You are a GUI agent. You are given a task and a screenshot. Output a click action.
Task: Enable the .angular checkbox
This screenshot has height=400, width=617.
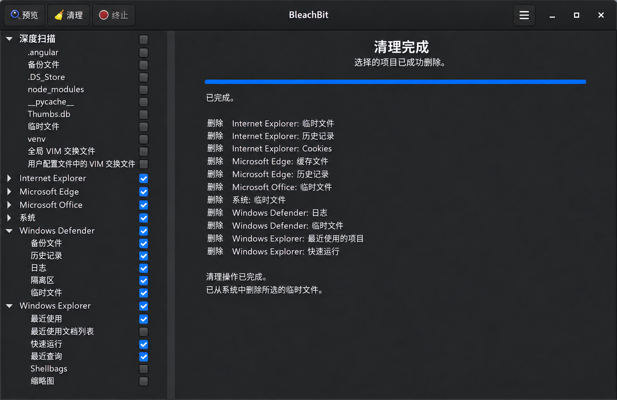click(144, 53)
